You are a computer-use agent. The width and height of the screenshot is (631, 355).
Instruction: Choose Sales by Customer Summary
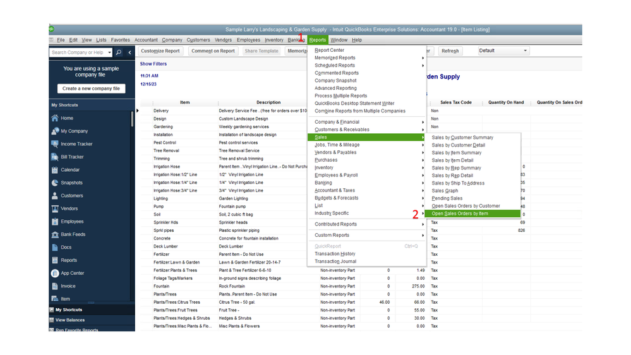click(x=462, y=138)
